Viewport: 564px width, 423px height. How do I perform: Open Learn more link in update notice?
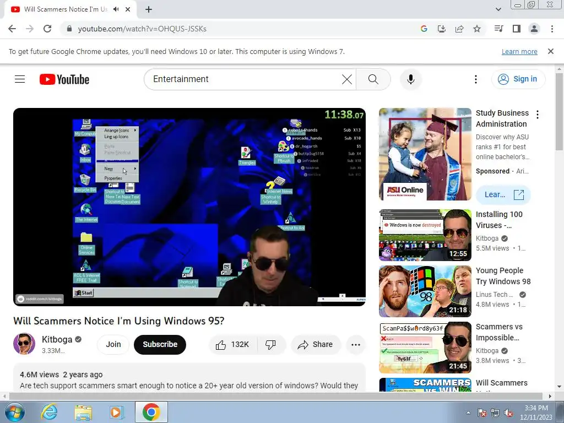pos(519,51)
